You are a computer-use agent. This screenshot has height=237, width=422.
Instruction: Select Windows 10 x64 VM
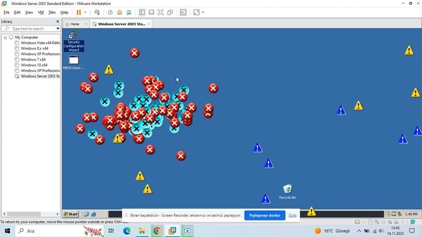pyautogui.click(x=34, y=65)
